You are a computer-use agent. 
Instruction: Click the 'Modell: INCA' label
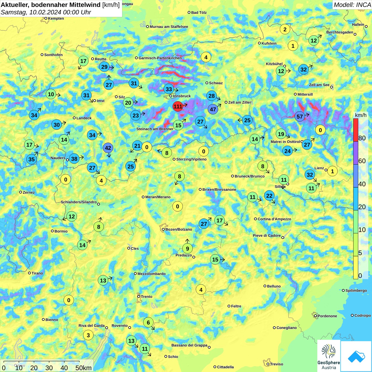coord(352,5)
